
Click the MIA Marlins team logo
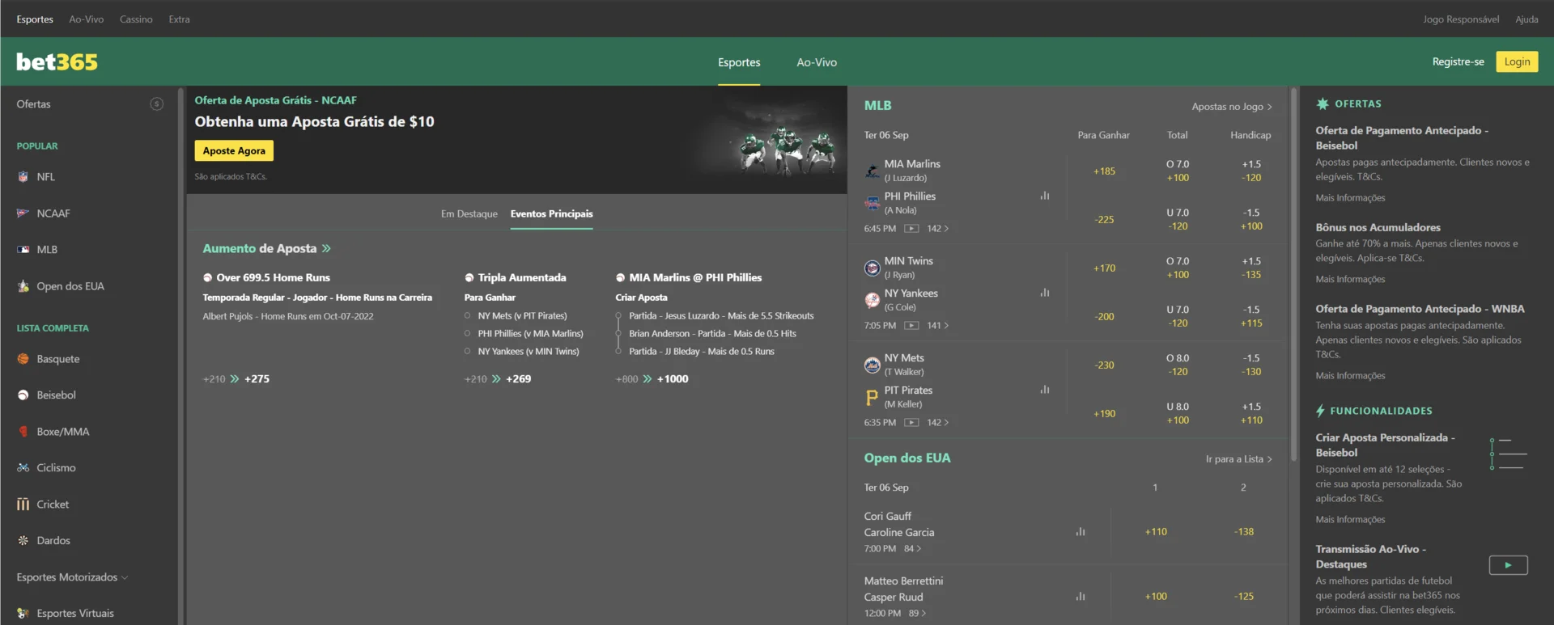tap(872, 171)
